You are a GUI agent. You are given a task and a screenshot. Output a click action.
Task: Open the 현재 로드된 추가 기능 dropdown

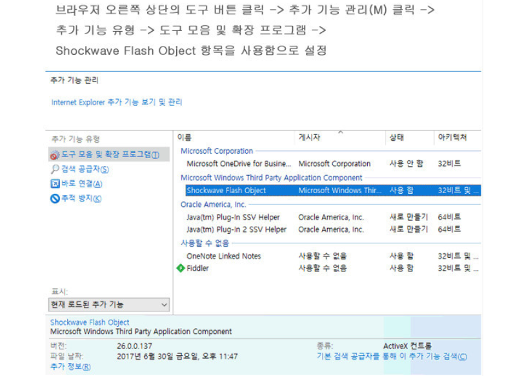coord(109,305)
